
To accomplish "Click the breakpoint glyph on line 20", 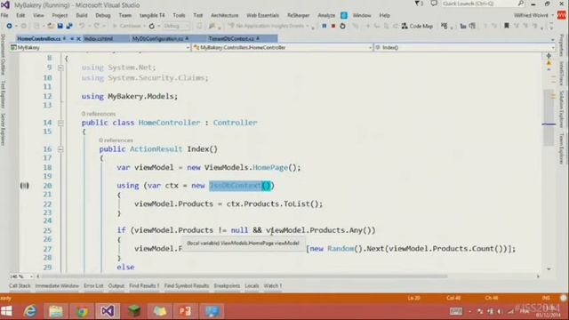I will pyautogui.click(x=24, y=186).
